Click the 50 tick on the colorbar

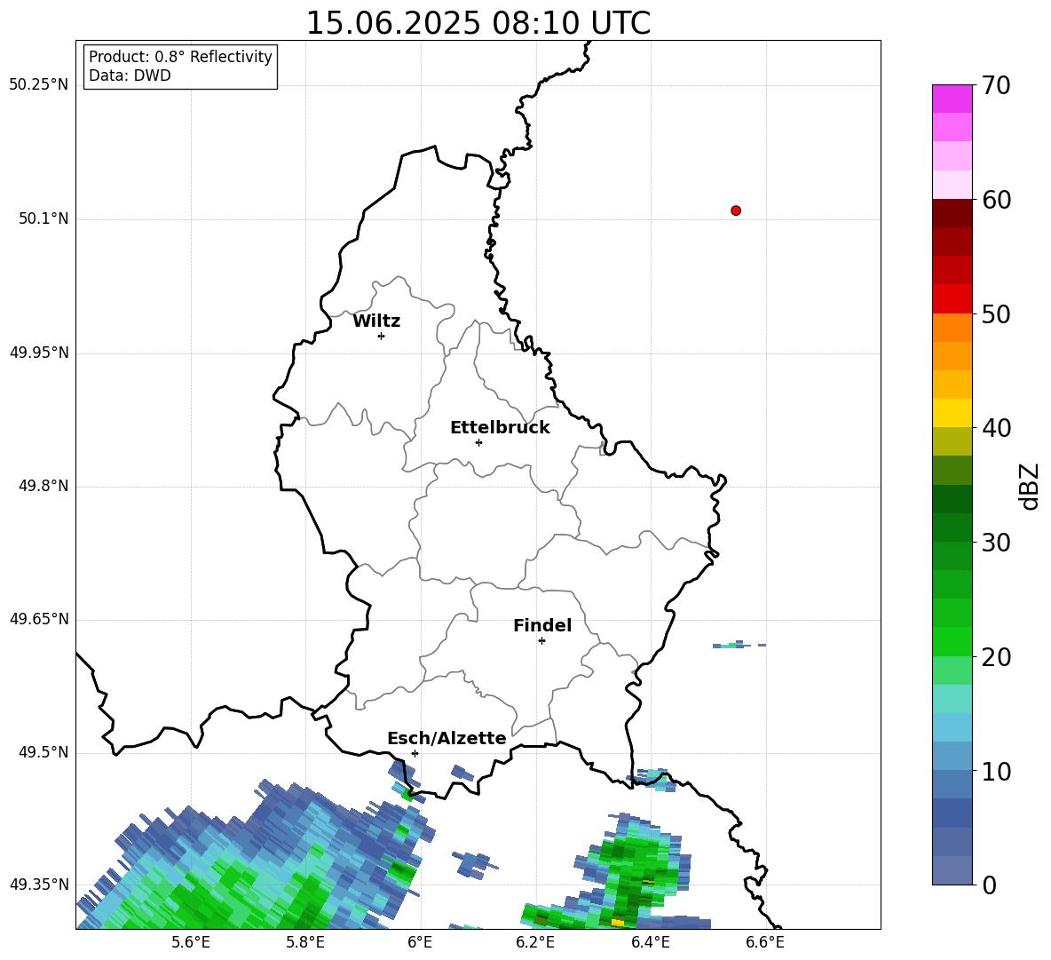coord(996,313)
